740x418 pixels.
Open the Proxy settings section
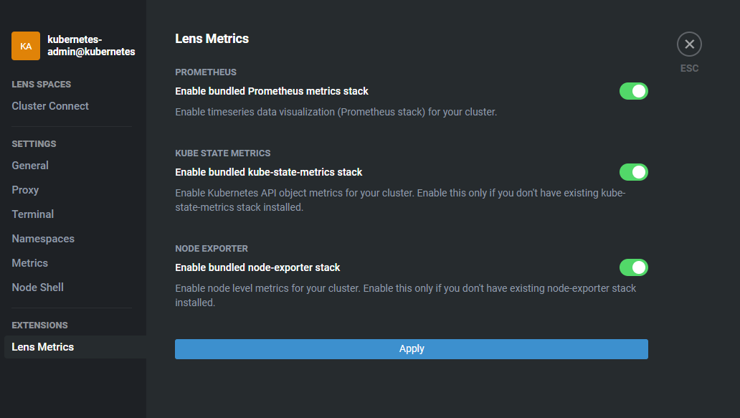point(25,190)
